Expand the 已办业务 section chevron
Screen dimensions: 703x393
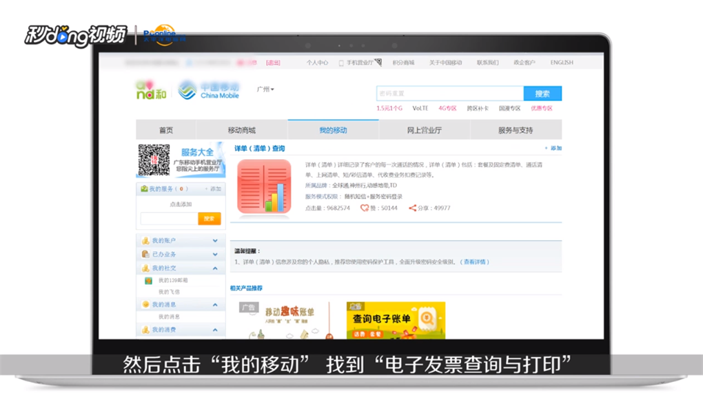coord(215,254)
